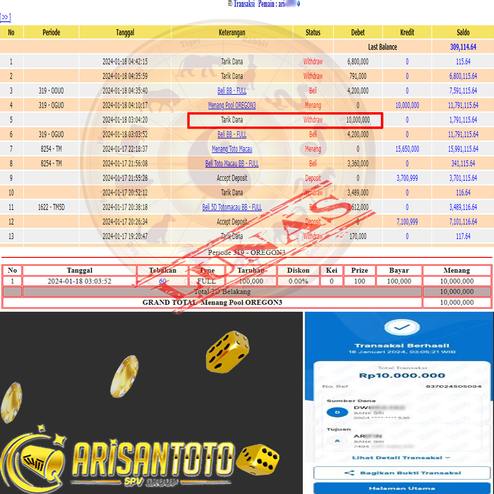Click the saldo value 6,800,115.64
Screen dimensions: 494x494
[463, 76]
